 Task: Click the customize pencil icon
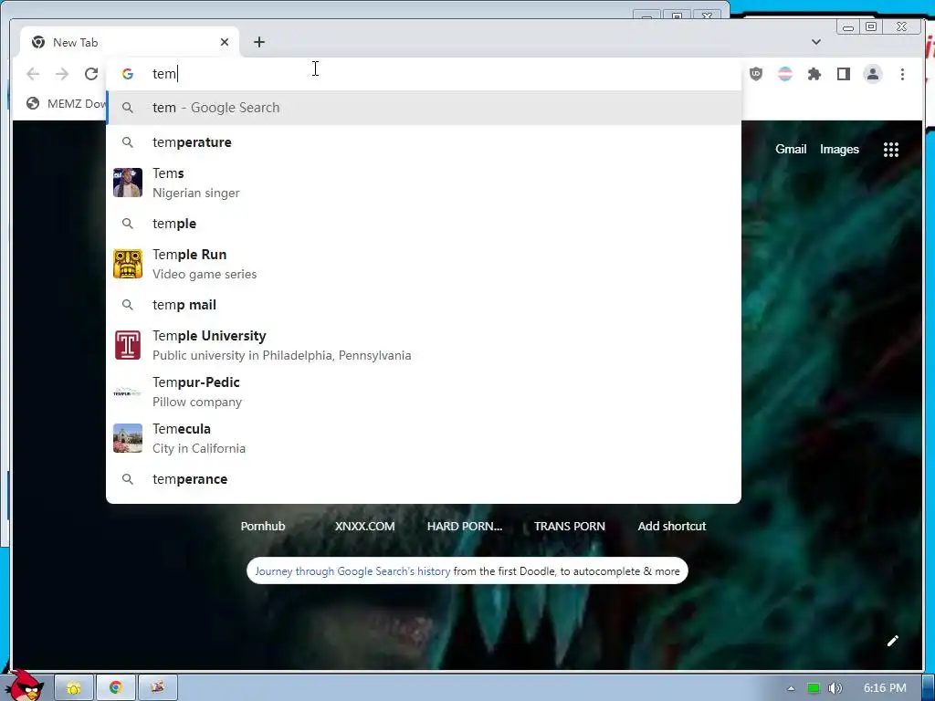pyautogui.click(x=893, y=641)
